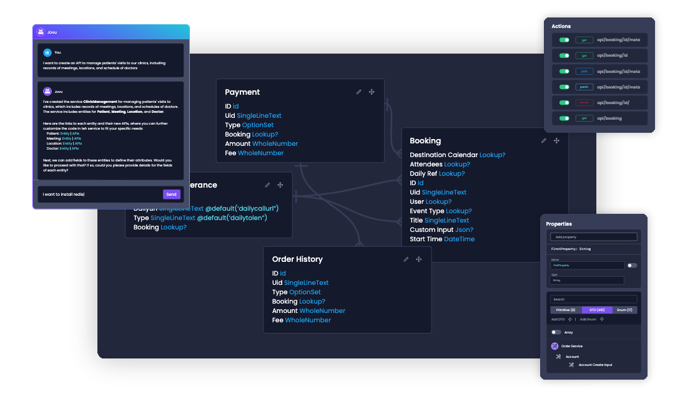Open the Doctor Entity link
This screenshot has width=690, height=394.
tap(64, 148)
